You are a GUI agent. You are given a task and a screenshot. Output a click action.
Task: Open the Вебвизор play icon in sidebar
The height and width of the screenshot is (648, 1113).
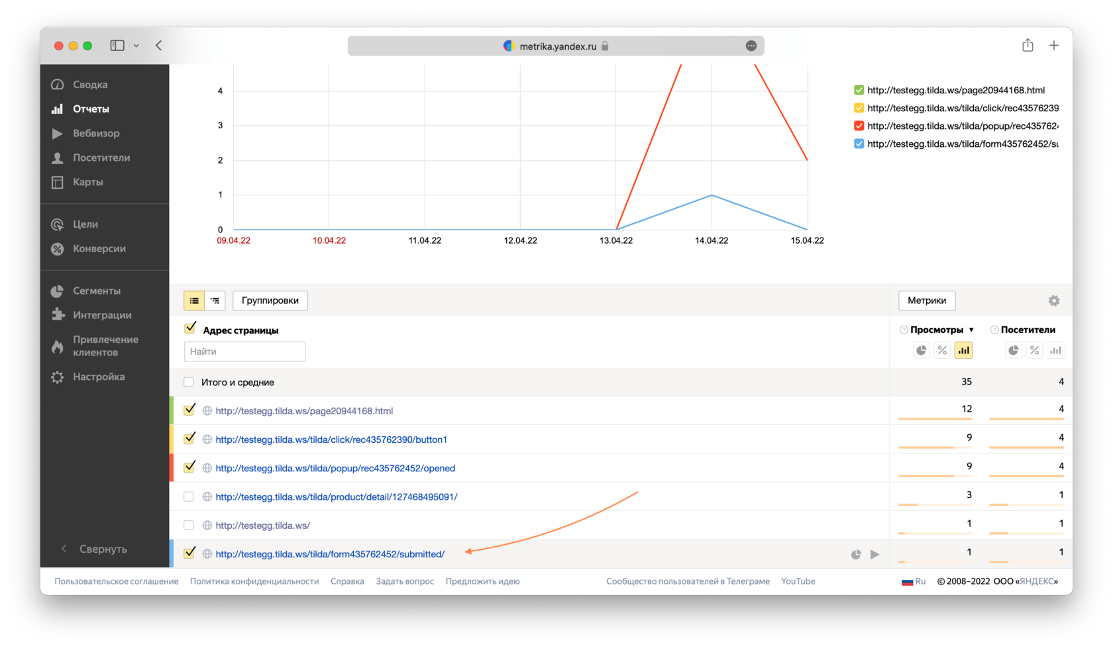(x=58, y=134)
